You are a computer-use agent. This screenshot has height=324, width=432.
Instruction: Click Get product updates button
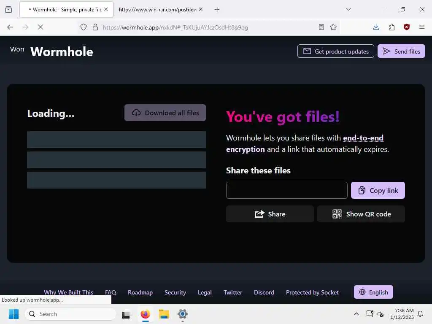tap(335, 51)
